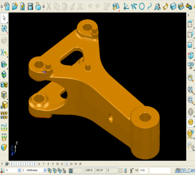Activate the Select arrow tool
This screenshot has height=175, width=195.
[4, 18]
